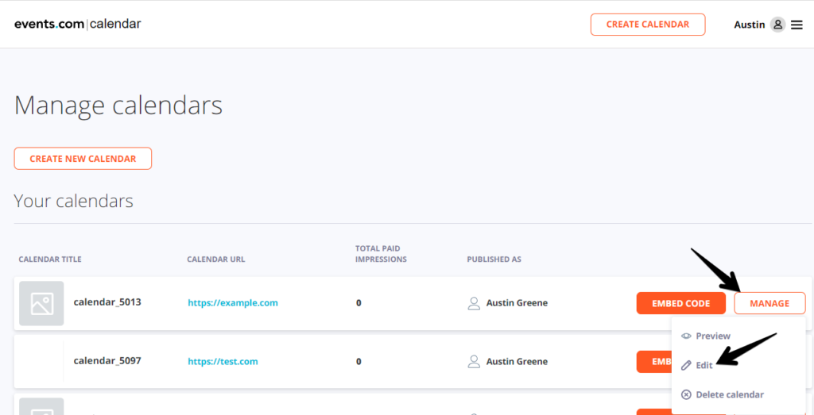Viewport: 814px width, 415px height.
Task: Click the partially hidden Embed button for calendar_5097
Action: [654, 362]
